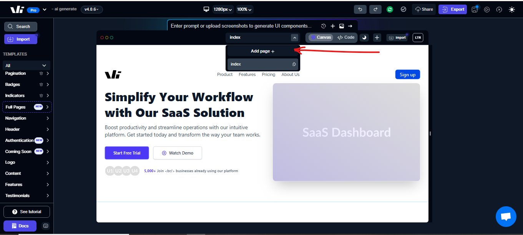Click the undo arrow in top bar

click(360, 9)
